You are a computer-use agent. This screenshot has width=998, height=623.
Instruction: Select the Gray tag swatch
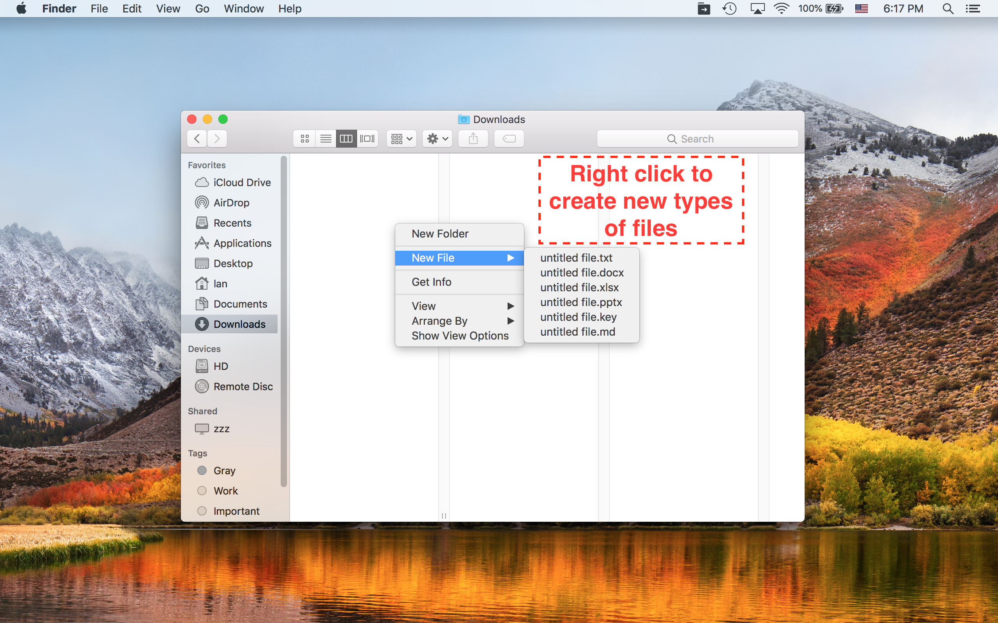click(202, 470)
